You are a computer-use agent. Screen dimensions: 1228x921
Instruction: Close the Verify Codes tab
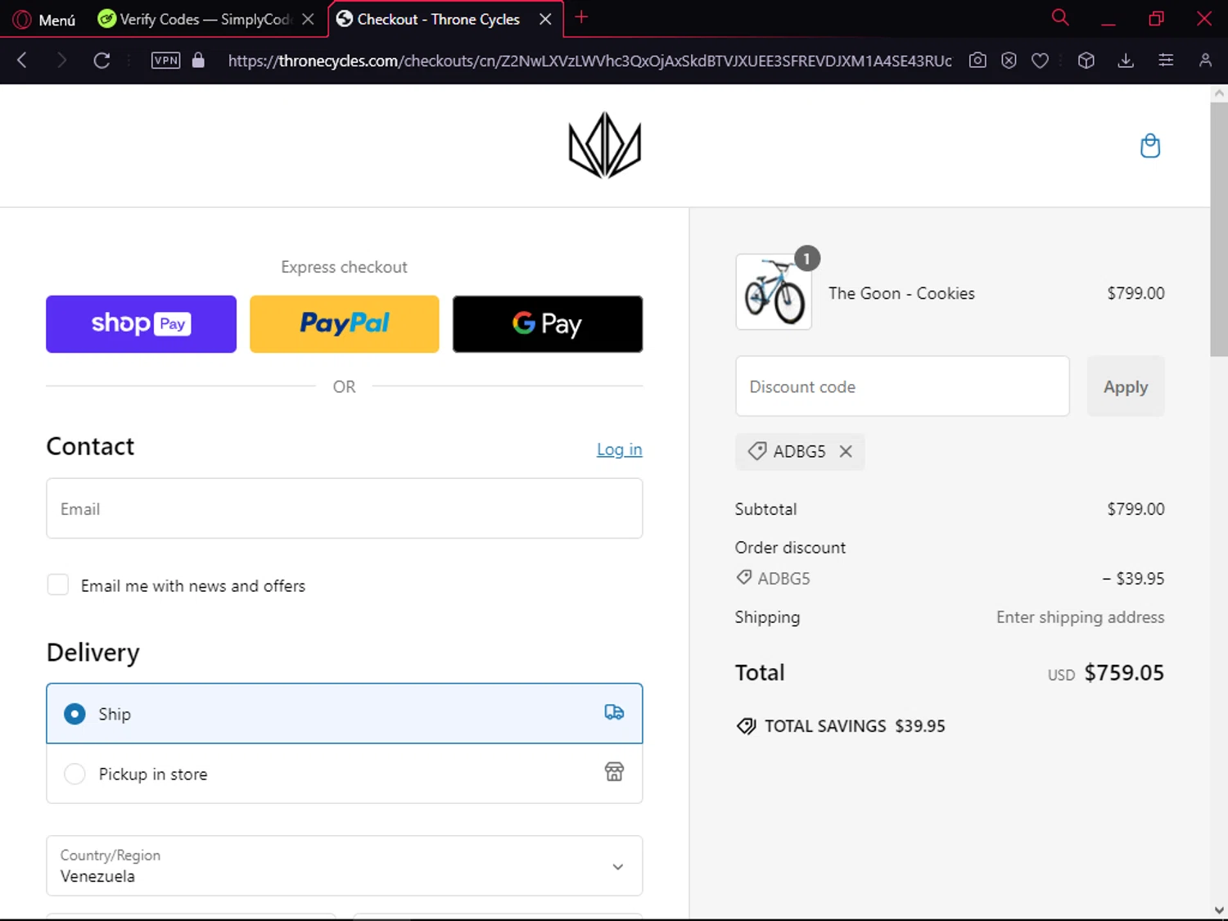308,19
